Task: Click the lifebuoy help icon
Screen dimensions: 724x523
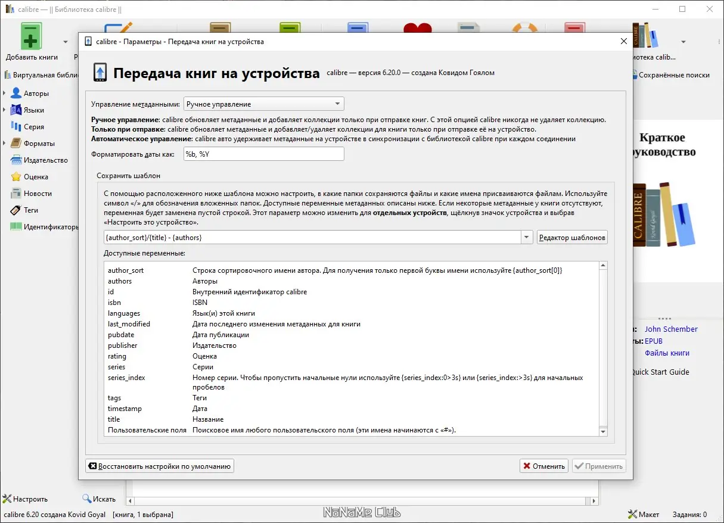Action: coord(524,28)
